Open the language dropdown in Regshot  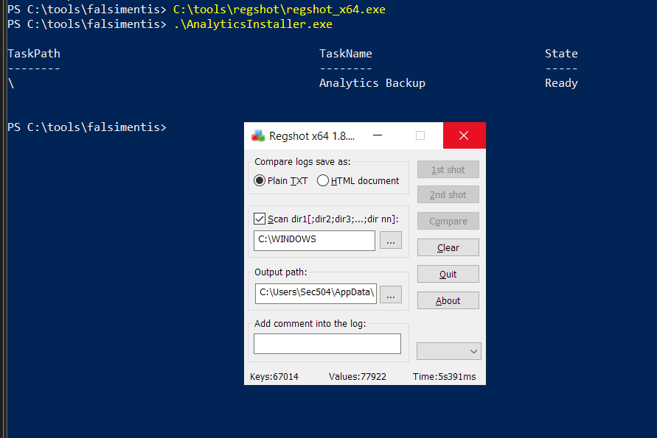click(449, 351)
